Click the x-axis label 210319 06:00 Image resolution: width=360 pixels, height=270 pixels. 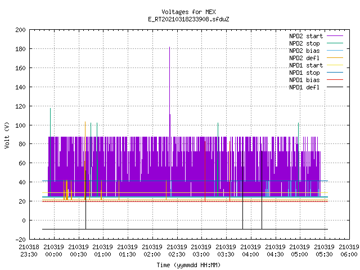point(349,251)
